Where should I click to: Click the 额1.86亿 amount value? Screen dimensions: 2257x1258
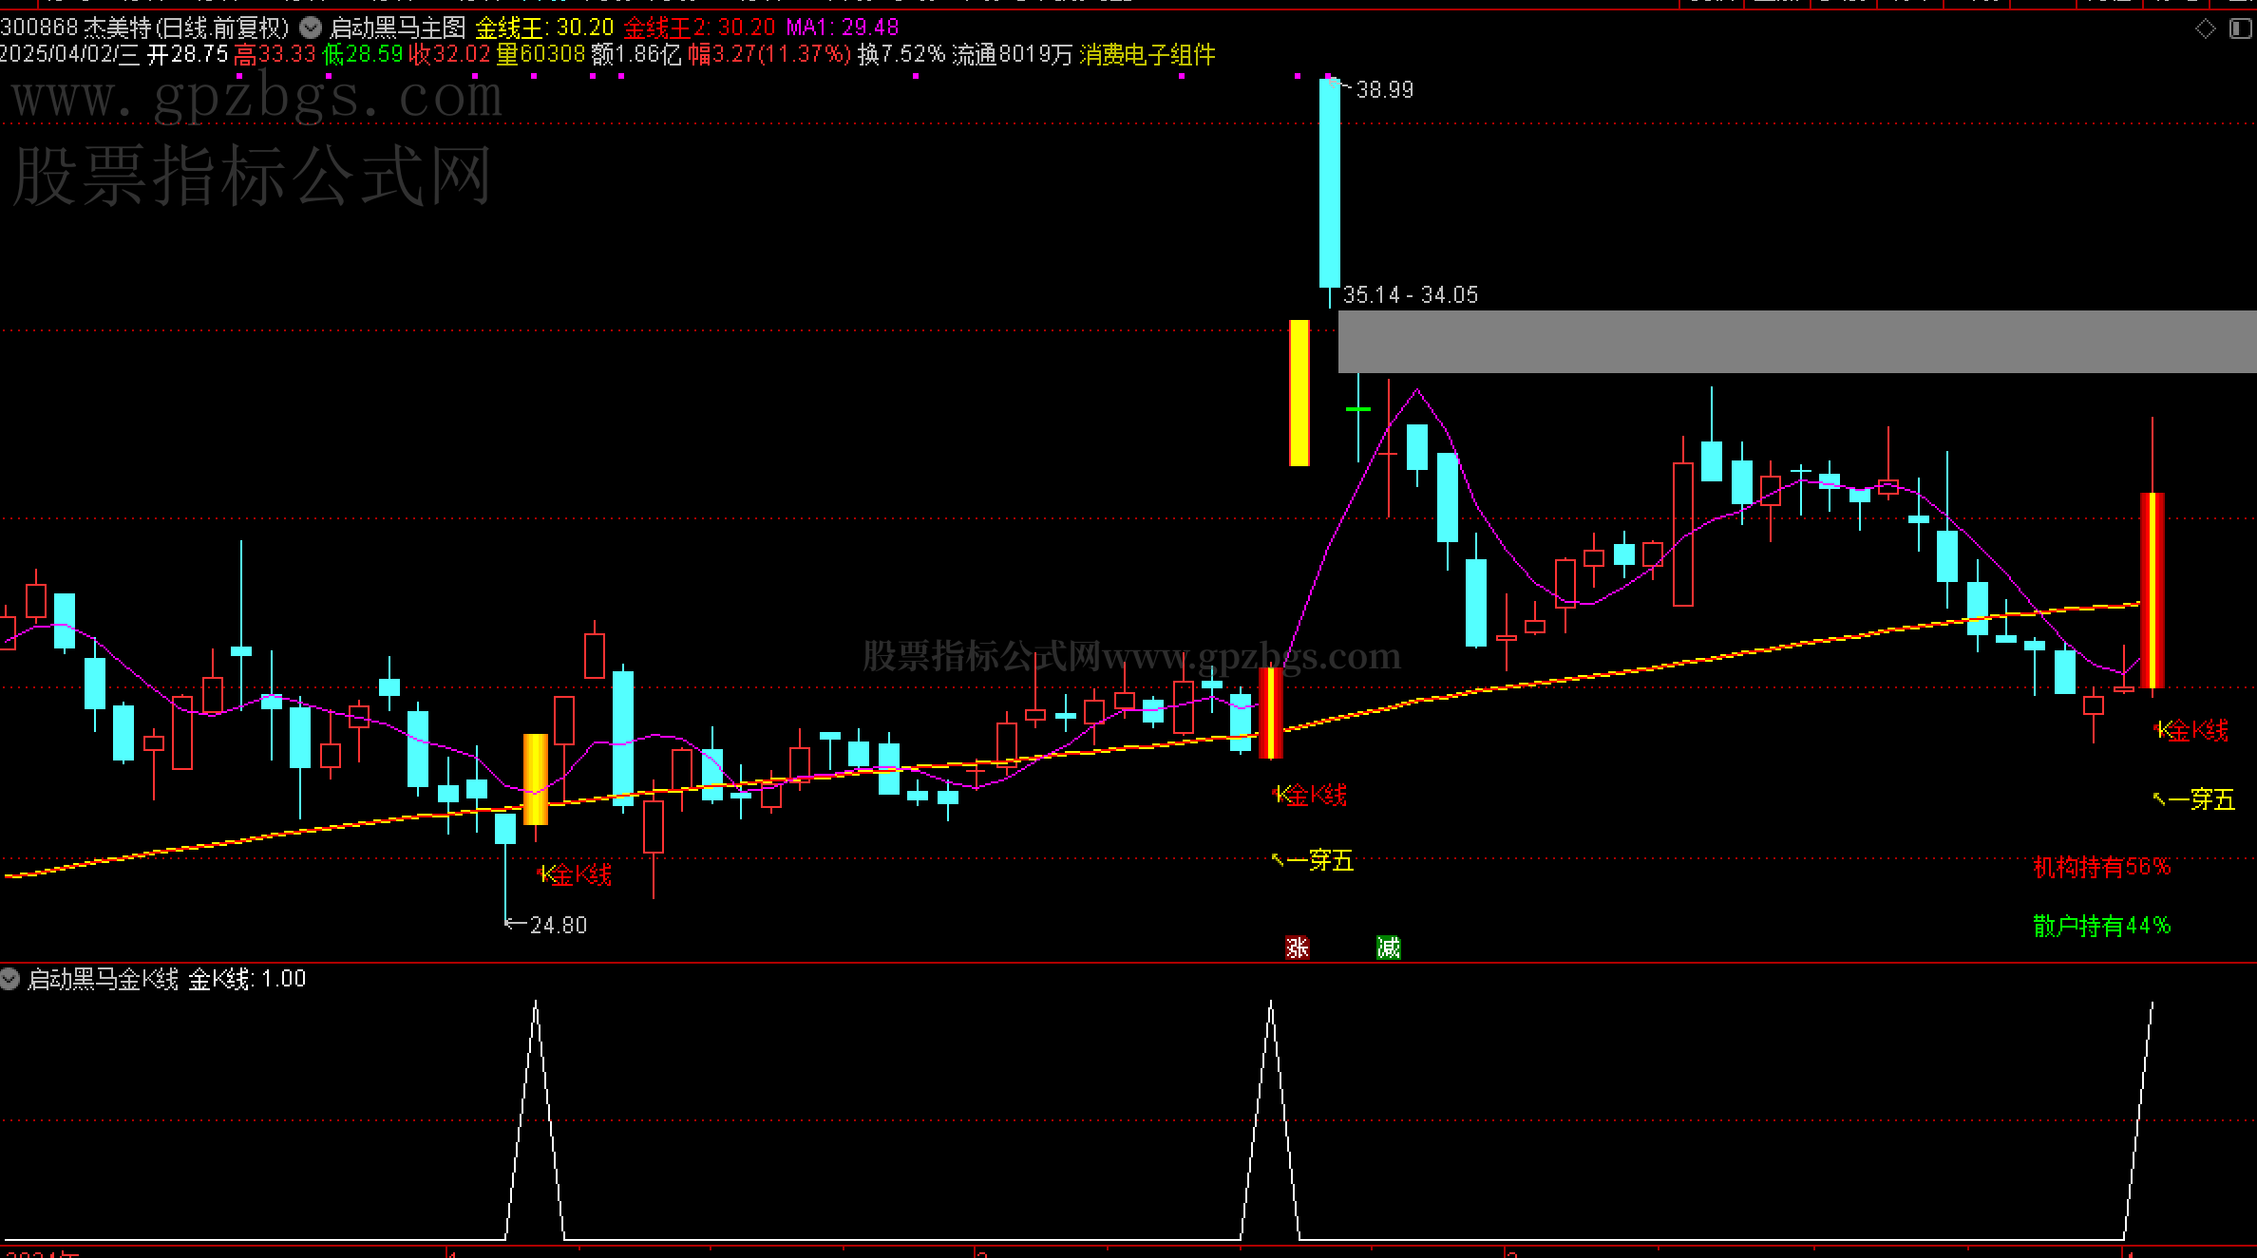[636, 55]
